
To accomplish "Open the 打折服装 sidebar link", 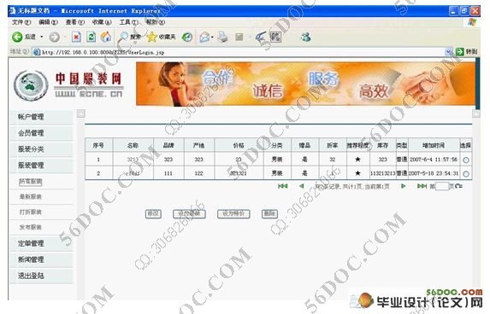I will click(x=30, y=212).
